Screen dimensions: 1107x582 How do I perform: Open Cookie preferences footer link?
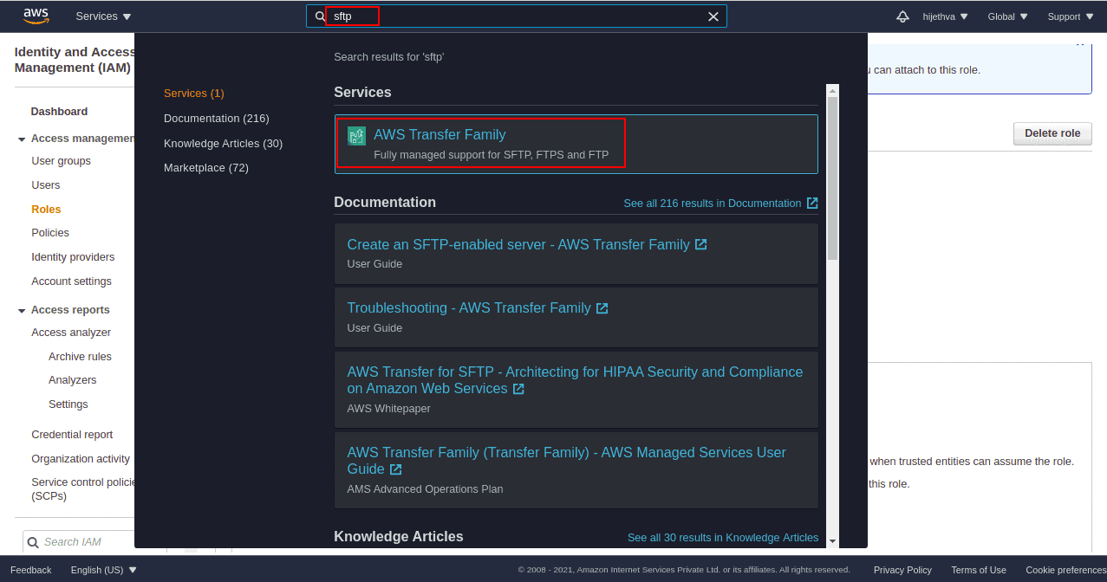pyautogui.click(x=1066, y=570)
